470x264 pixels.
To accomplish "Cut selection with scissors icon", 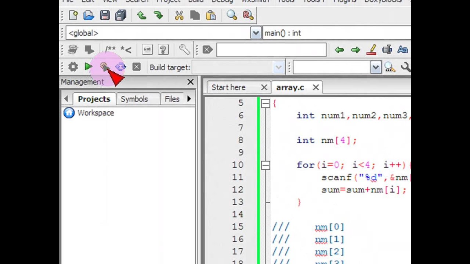I will pyautogui.click(x=179, y=15).
